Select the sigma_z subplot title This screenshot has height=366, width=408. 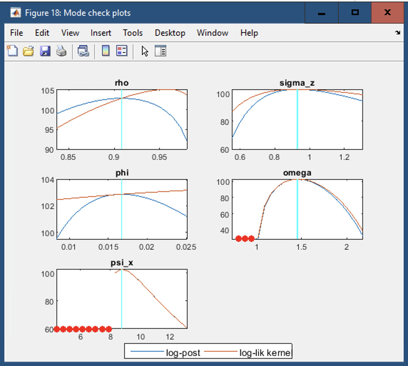pyautogui.click(x=297, y=83)
